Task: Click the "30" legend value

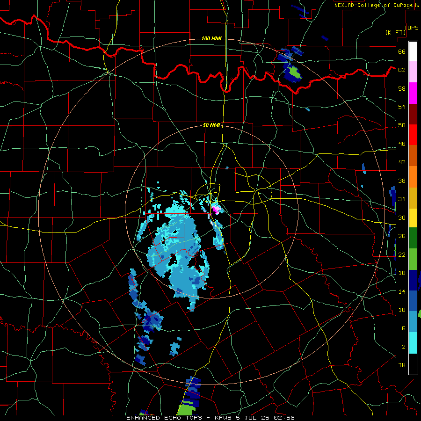Action: tap(402, 218)
